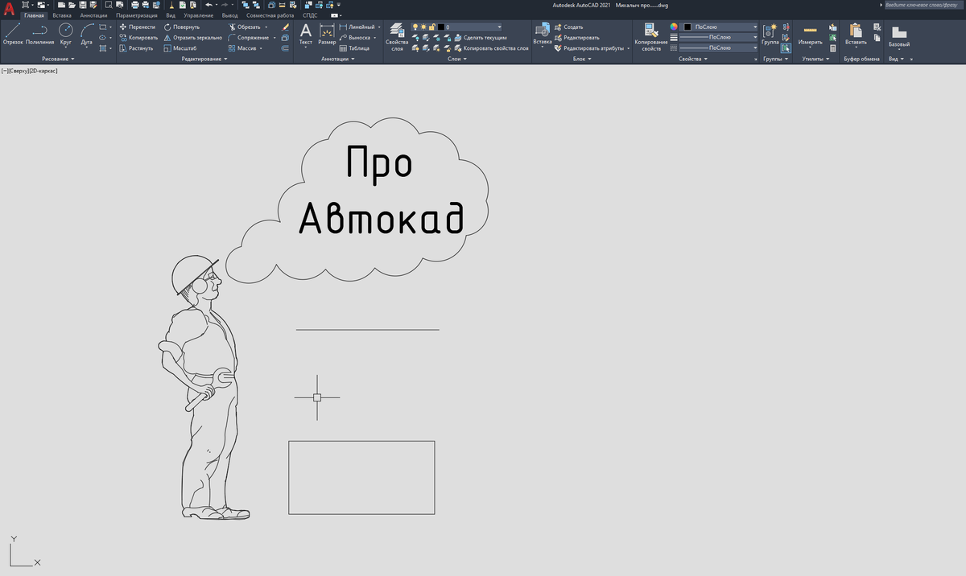Screen dimensions: 966x576
Task: Expand the Редактирование panel
Action: pos(204,59)
